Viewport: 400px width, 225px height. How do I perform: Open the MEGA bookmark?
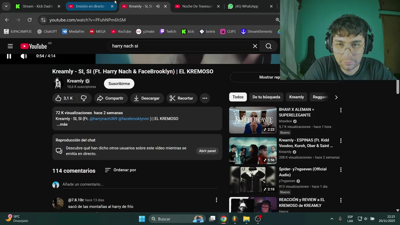(97, 32)
